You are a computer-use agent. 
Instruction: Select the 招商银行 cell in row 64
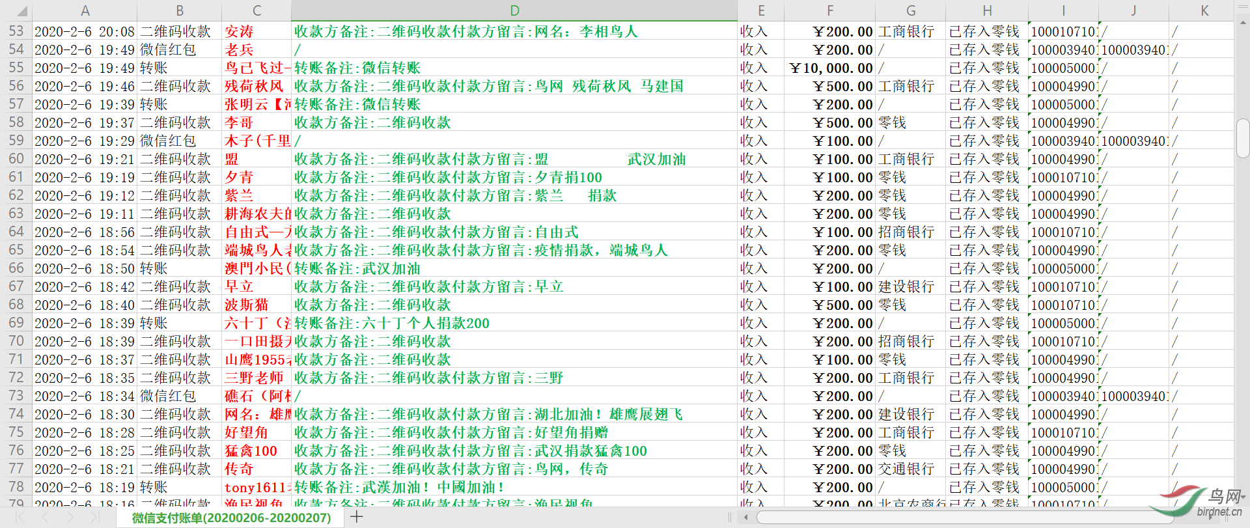910,232
